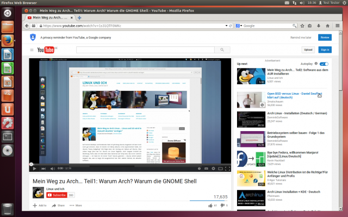The image size is (348, 217).
Task: Click the 'Remind me later' link
Action: [x=301, y=38]
